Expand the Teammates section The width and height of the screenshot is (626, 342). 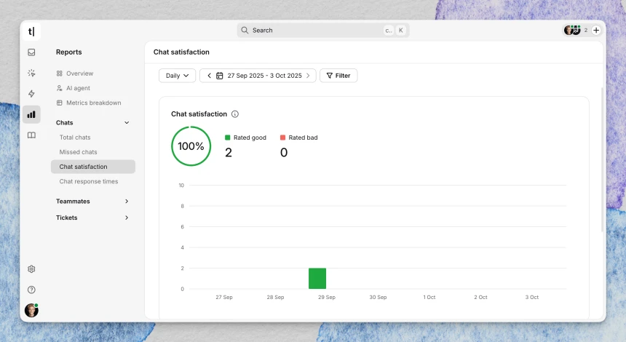[x=92, y=201]
